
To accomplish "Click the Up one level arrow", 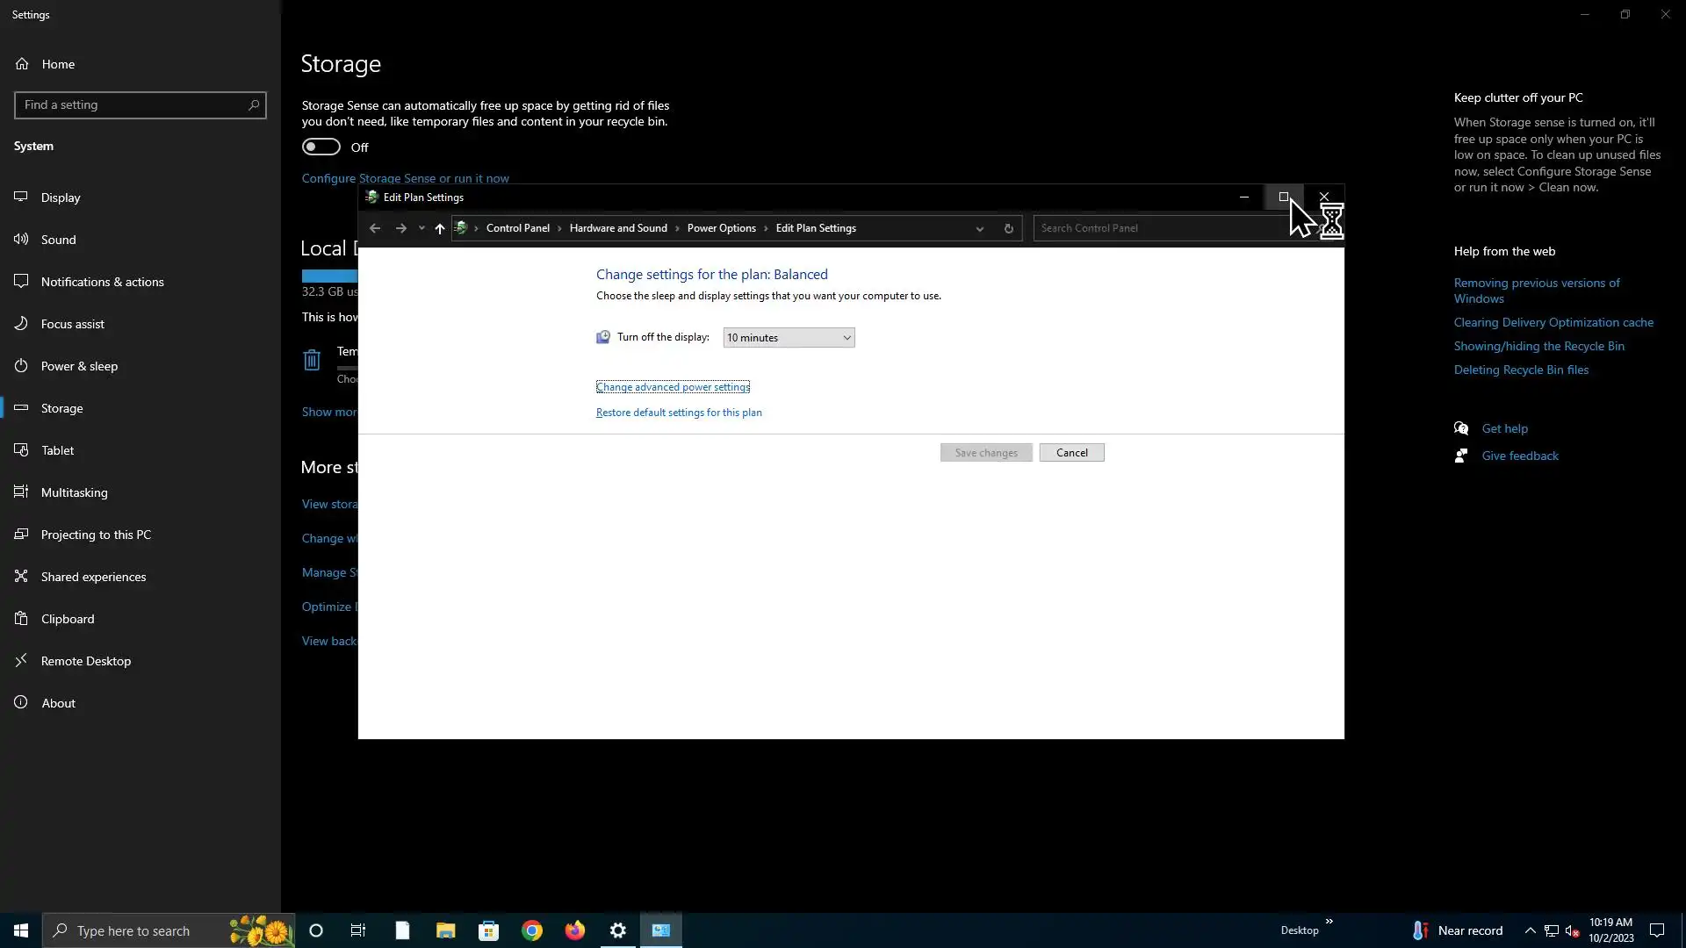I will [439, 228].
